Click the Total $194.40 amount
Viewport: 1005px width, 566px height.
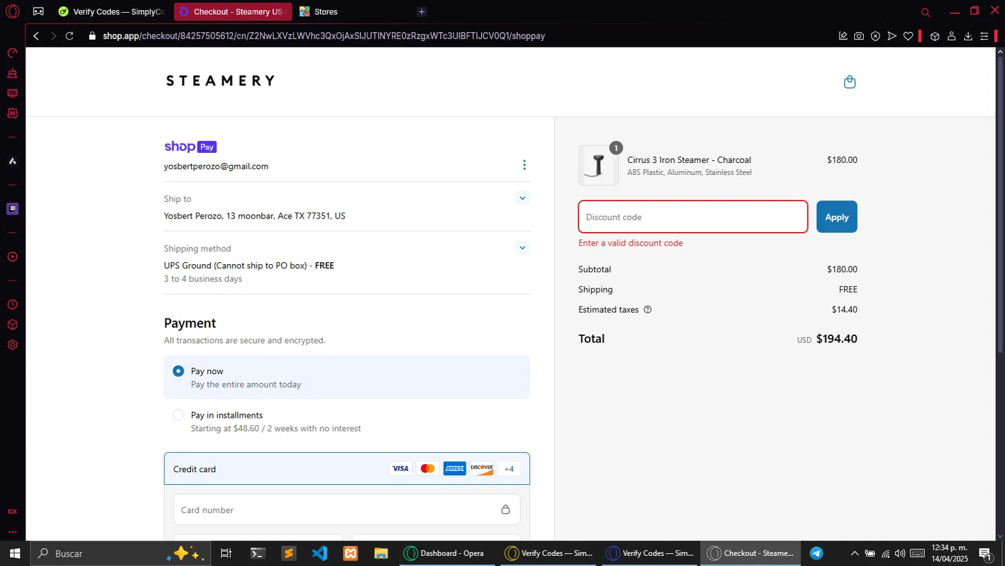click(837, 339)
